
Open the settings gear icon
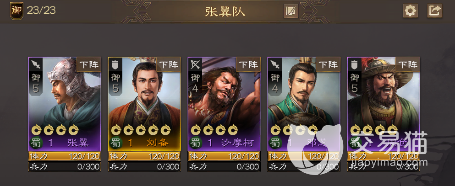tap(410, 11)
